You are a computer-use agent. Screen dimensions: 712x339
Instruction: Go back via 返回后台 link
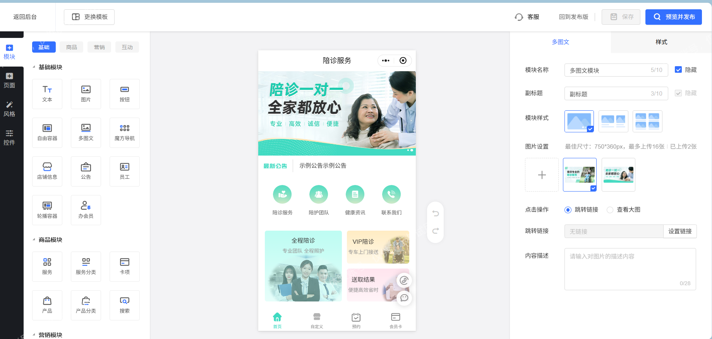[x=25, y=17]
